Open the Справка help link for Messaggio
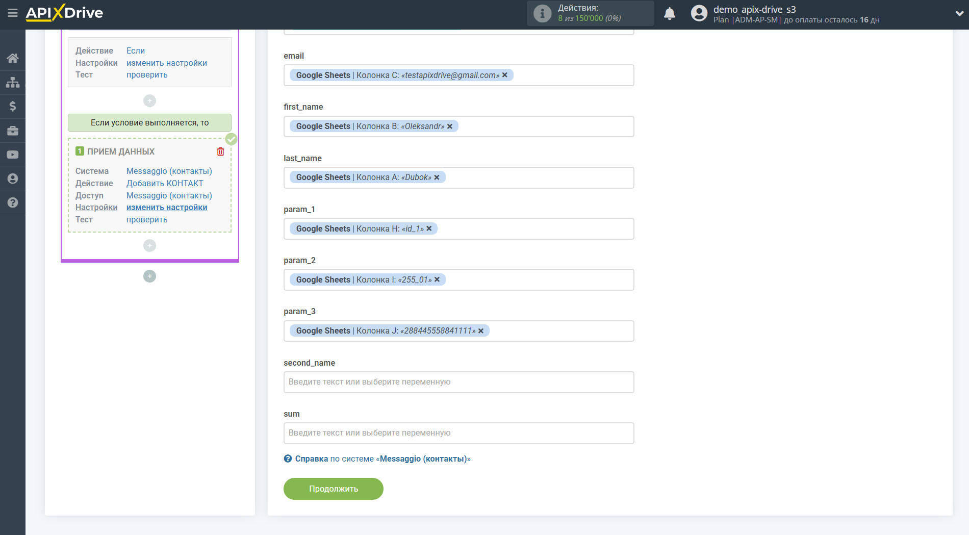969x535 pixels. point(311,459)
